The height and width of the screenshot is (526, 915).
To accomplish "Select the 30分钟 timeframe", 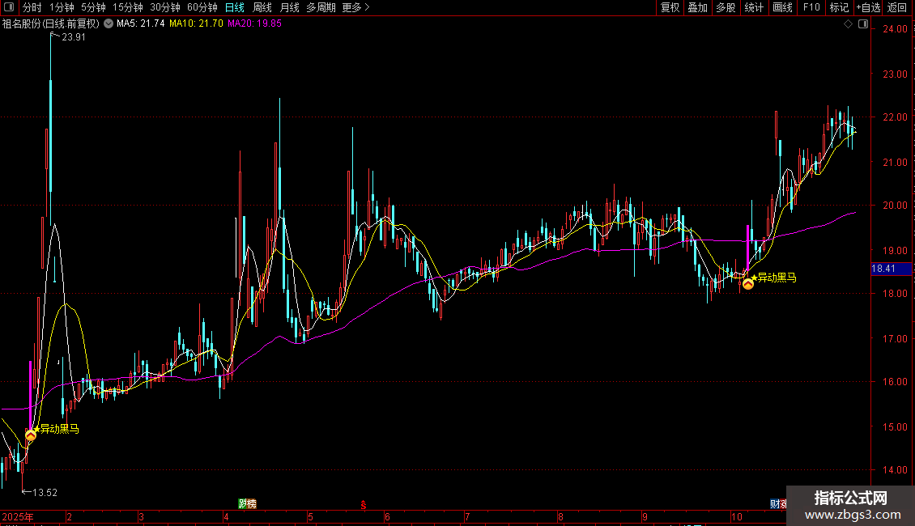I will coord(165,7).
